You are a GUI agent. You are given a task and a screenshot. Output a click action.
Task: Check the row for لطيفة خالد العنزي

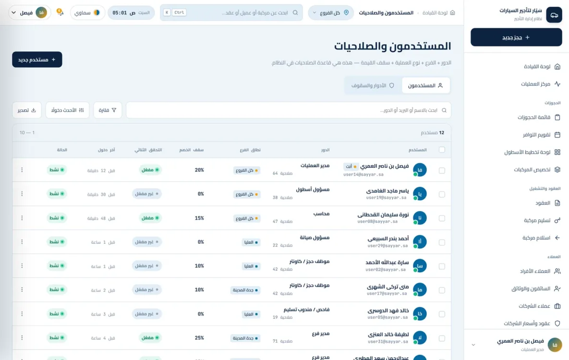point(442,338)
